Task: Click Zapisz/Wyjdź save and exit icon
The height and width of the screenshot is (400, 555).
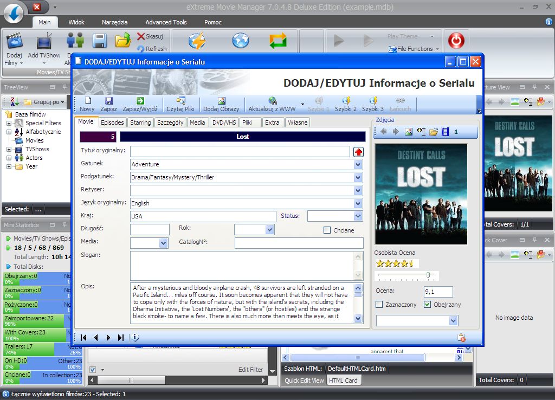Action: [x=140, y=101]
